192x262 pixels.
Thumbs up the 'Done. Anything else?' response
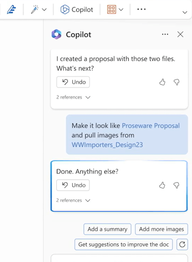pos(162,185)
